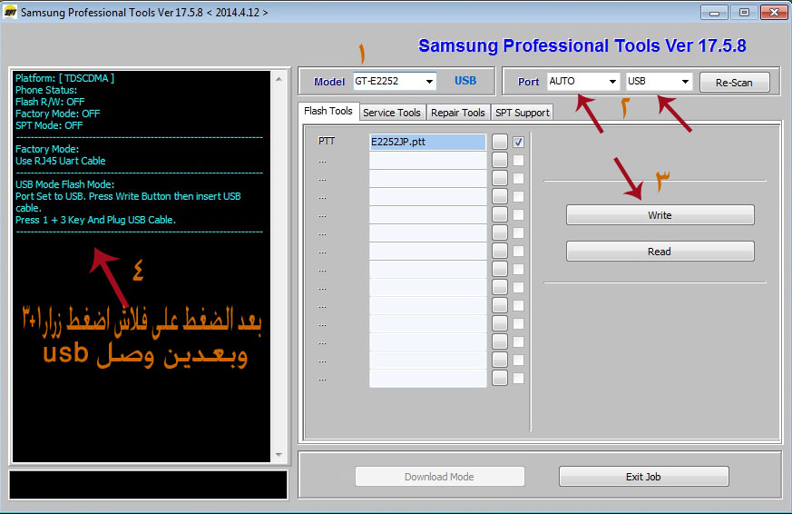
Task: Click the empty file field in the last row
Action: pyautogui.click(x=428, y=378)
